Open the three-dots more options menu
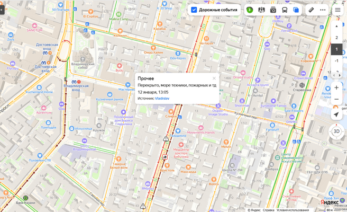347x212 pixels. [x=323, y=10]
